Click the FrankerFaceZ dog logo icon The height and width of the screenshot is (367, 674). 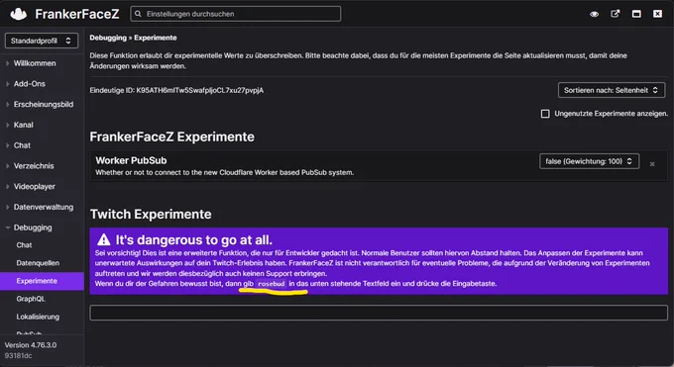(x=19, y=14)
